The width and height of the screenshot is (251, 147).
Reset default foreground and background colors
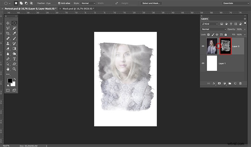pyautogui.click(x=8, y=86)
